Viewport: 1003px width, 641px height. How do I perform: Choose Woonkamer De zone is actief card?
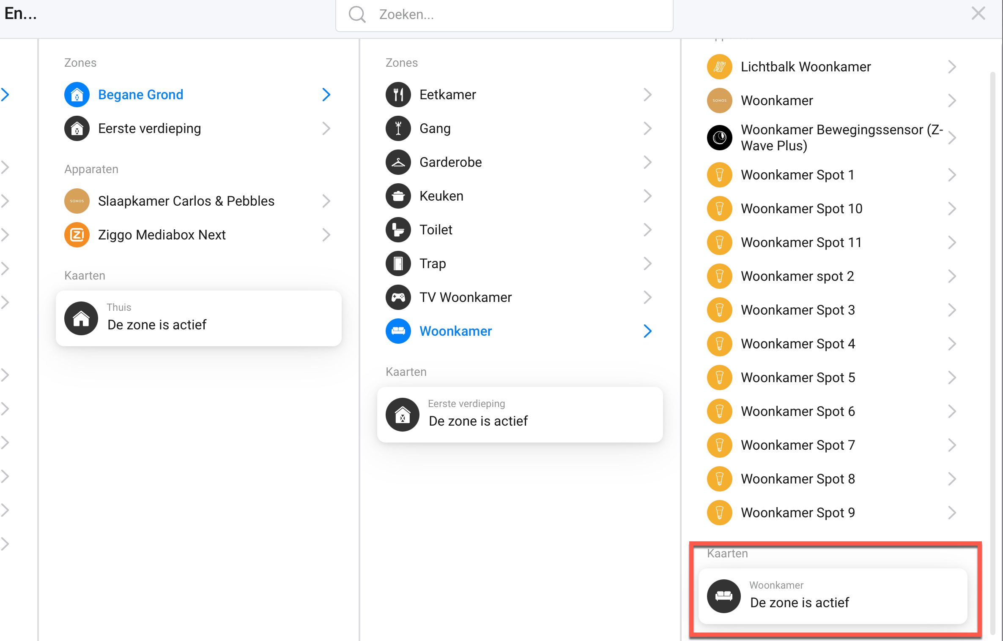832,596
